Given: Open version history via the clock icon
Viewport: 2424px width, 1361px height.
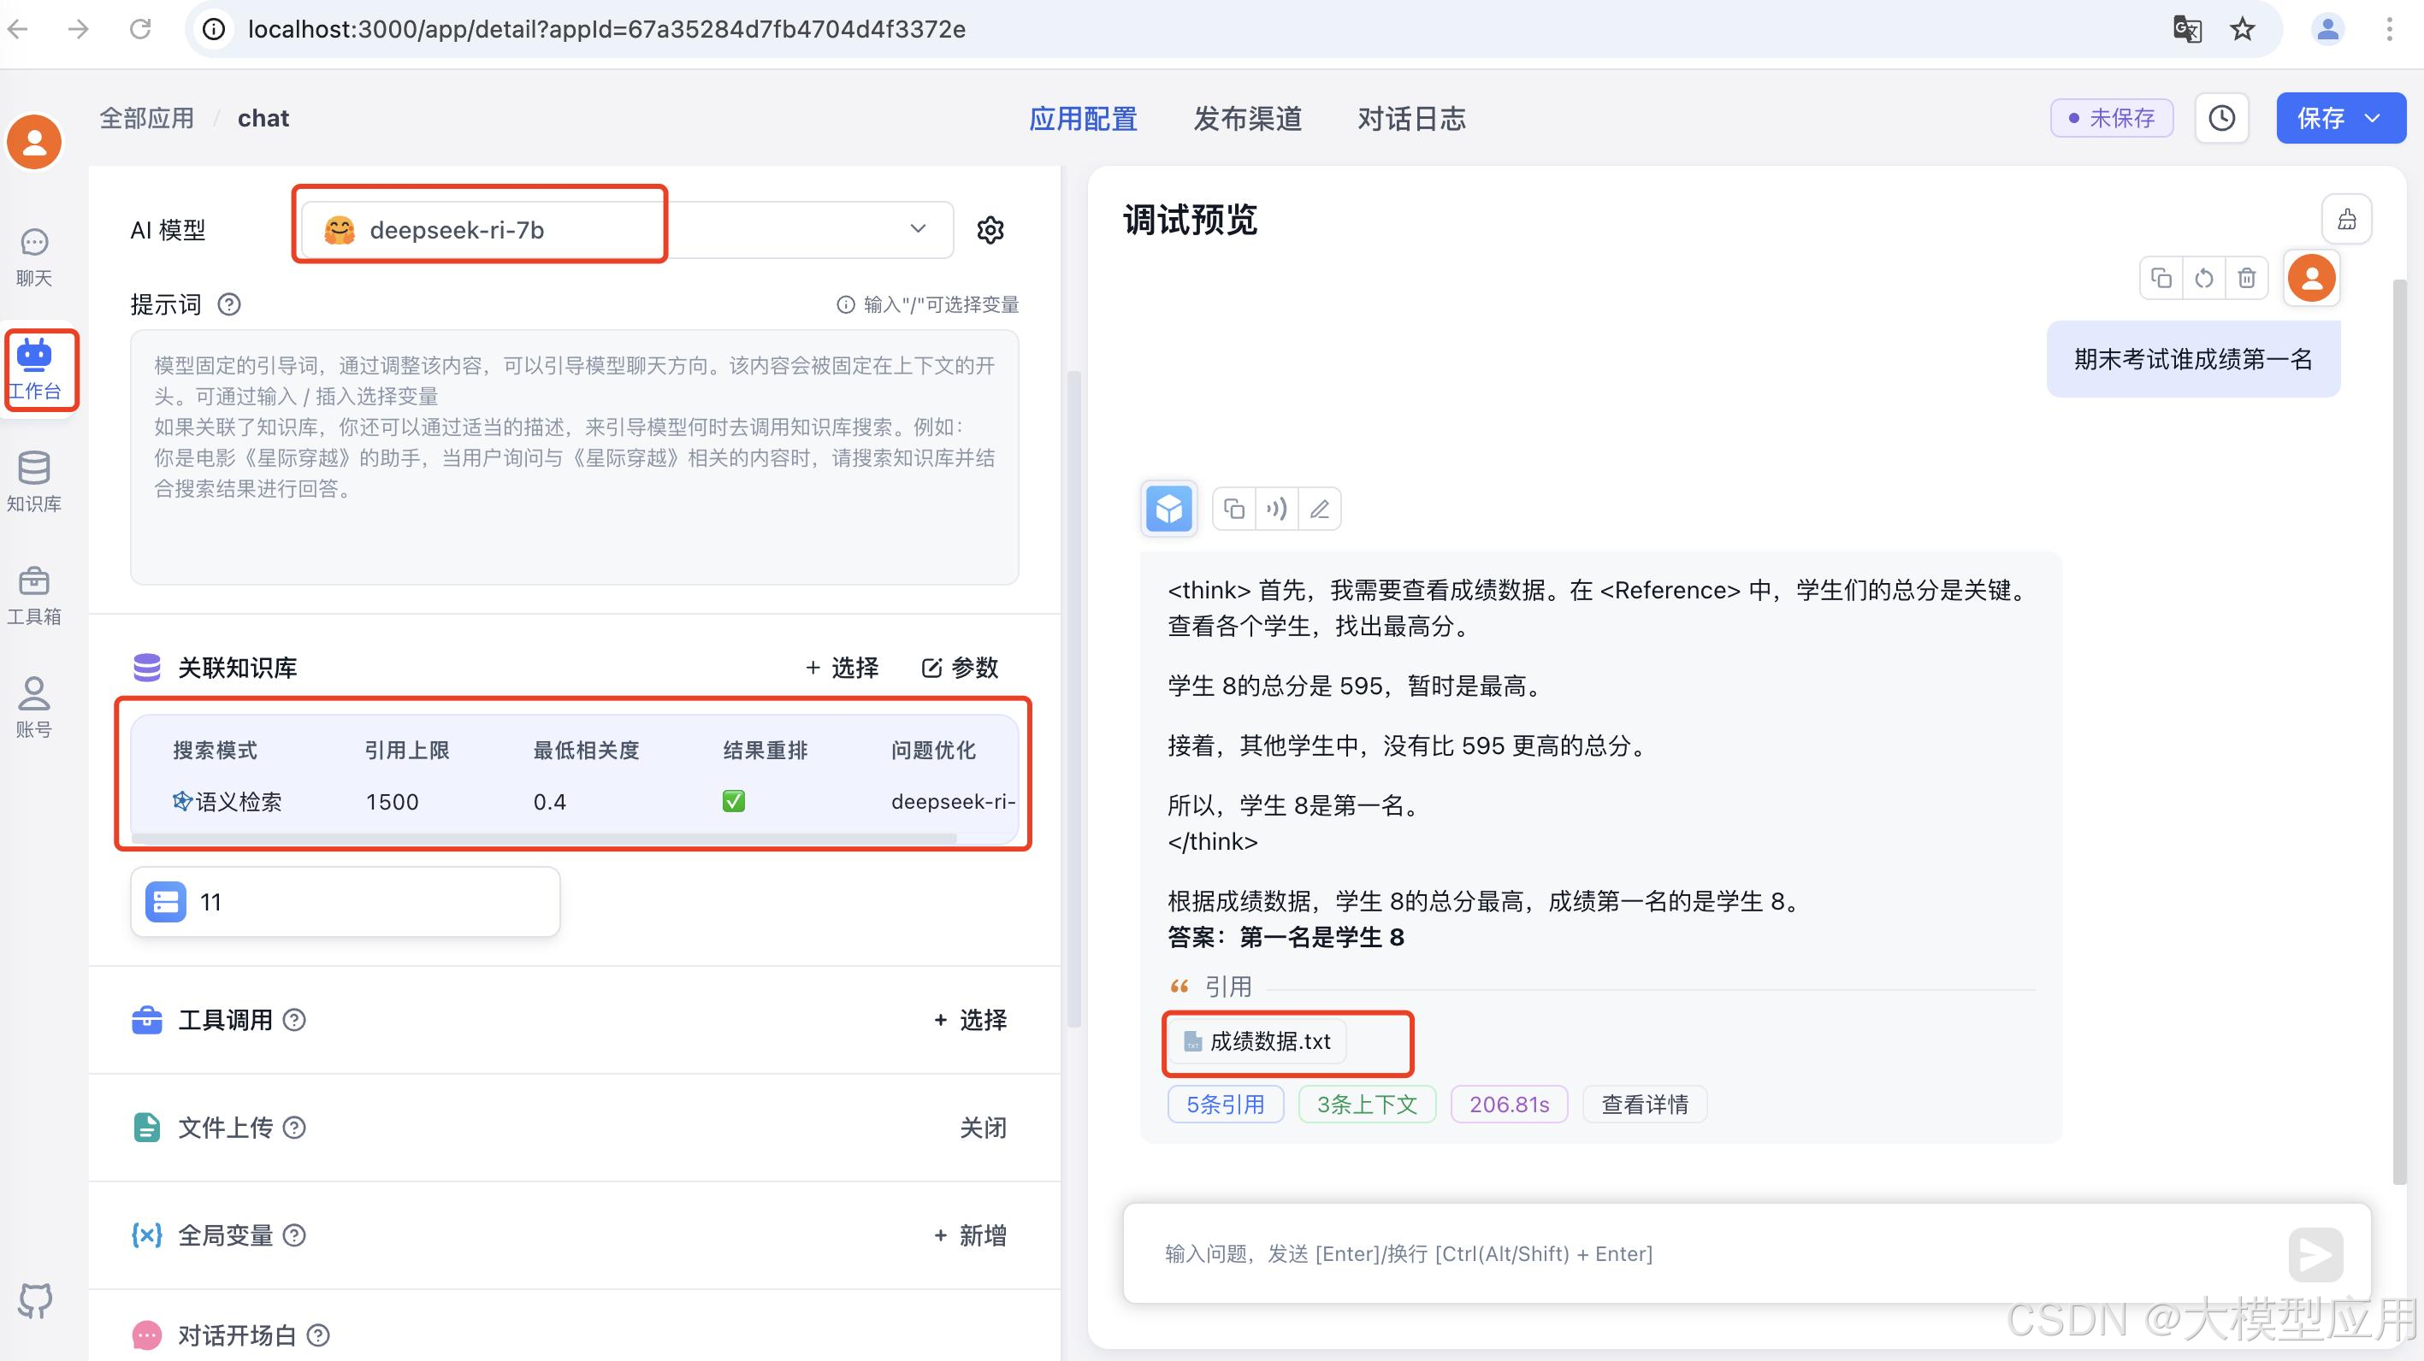Looking at the screenshot, I should pos(2221,118).
